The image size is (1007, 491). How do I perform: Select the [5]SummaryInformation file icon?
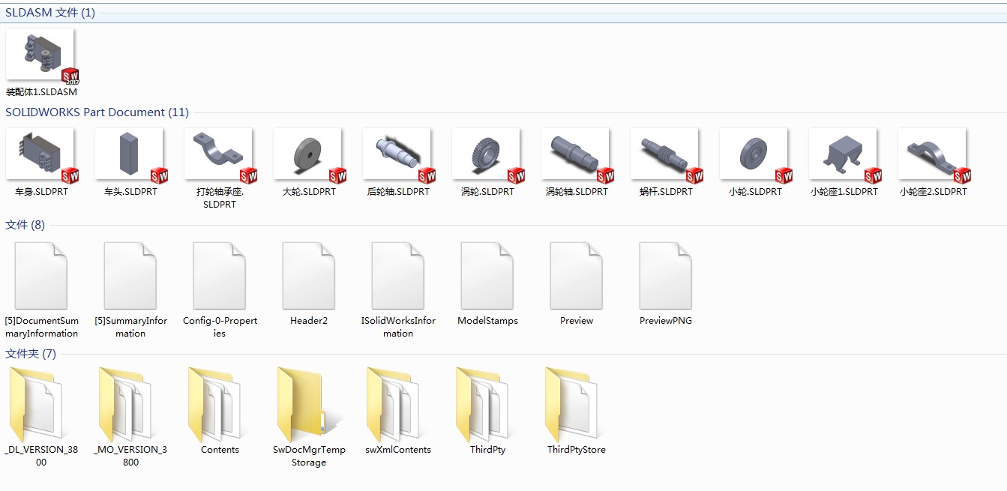click(x=130, y=275)
